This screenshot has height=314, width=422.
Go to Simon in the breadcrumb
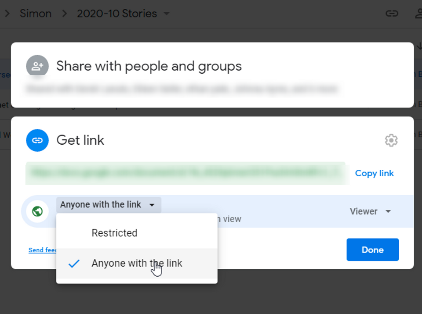36,14
